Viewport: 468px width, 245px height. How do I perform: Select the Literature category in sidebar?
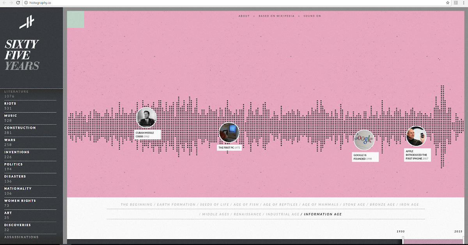[16, 91]
